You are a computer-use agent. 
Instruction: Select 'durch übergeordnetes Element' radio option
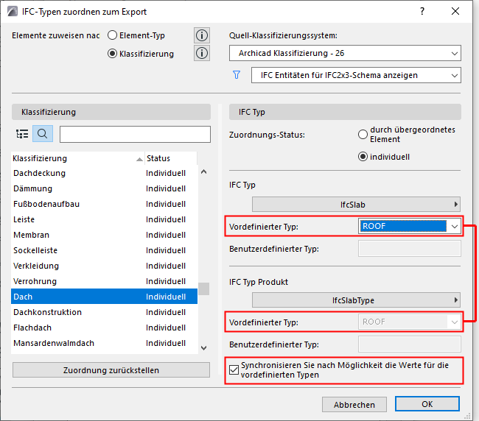click(x=363, y=135)
